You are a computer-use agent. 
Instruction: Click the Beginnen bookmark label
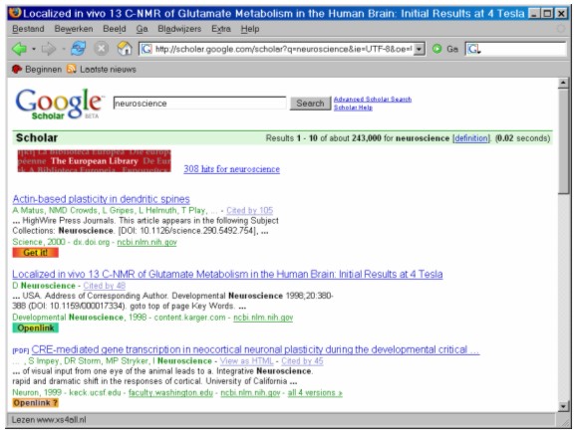click(43, 70)
